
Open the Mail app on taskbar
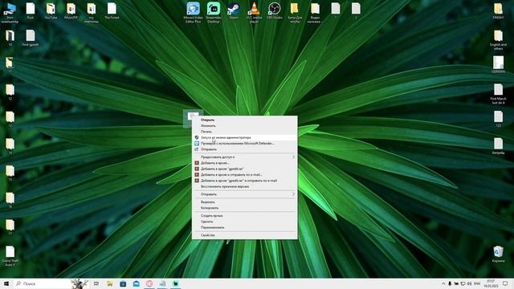point(136,283)
